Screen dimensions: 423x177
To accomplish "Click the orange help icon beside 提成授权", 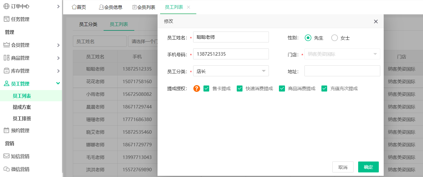I will (196, 89).
